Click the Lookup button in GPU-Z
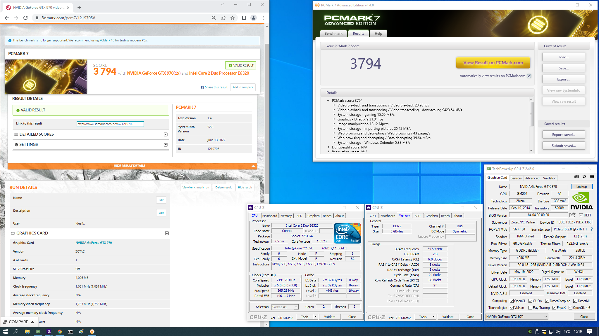This screenshot has height=336, width=599. click(581, 187)
